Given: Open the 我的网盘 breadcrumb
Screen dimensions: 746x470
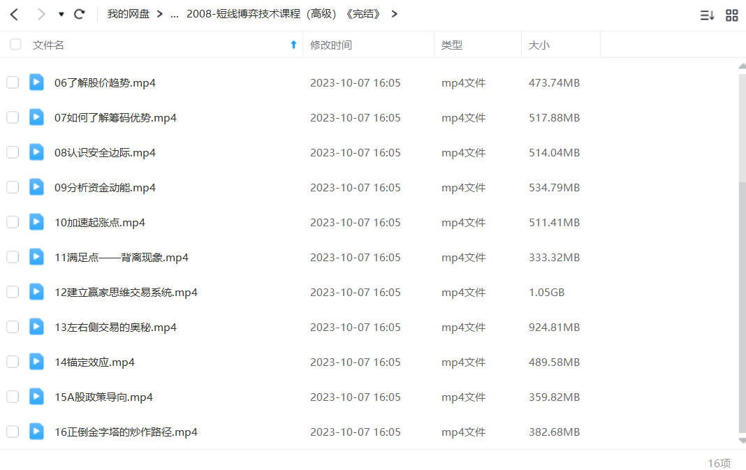Looking at the screenshot, I should (128, 14).
